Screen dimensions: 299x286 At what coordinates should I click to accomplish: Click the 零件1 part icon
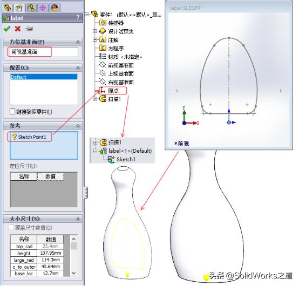tap(95, 14)
